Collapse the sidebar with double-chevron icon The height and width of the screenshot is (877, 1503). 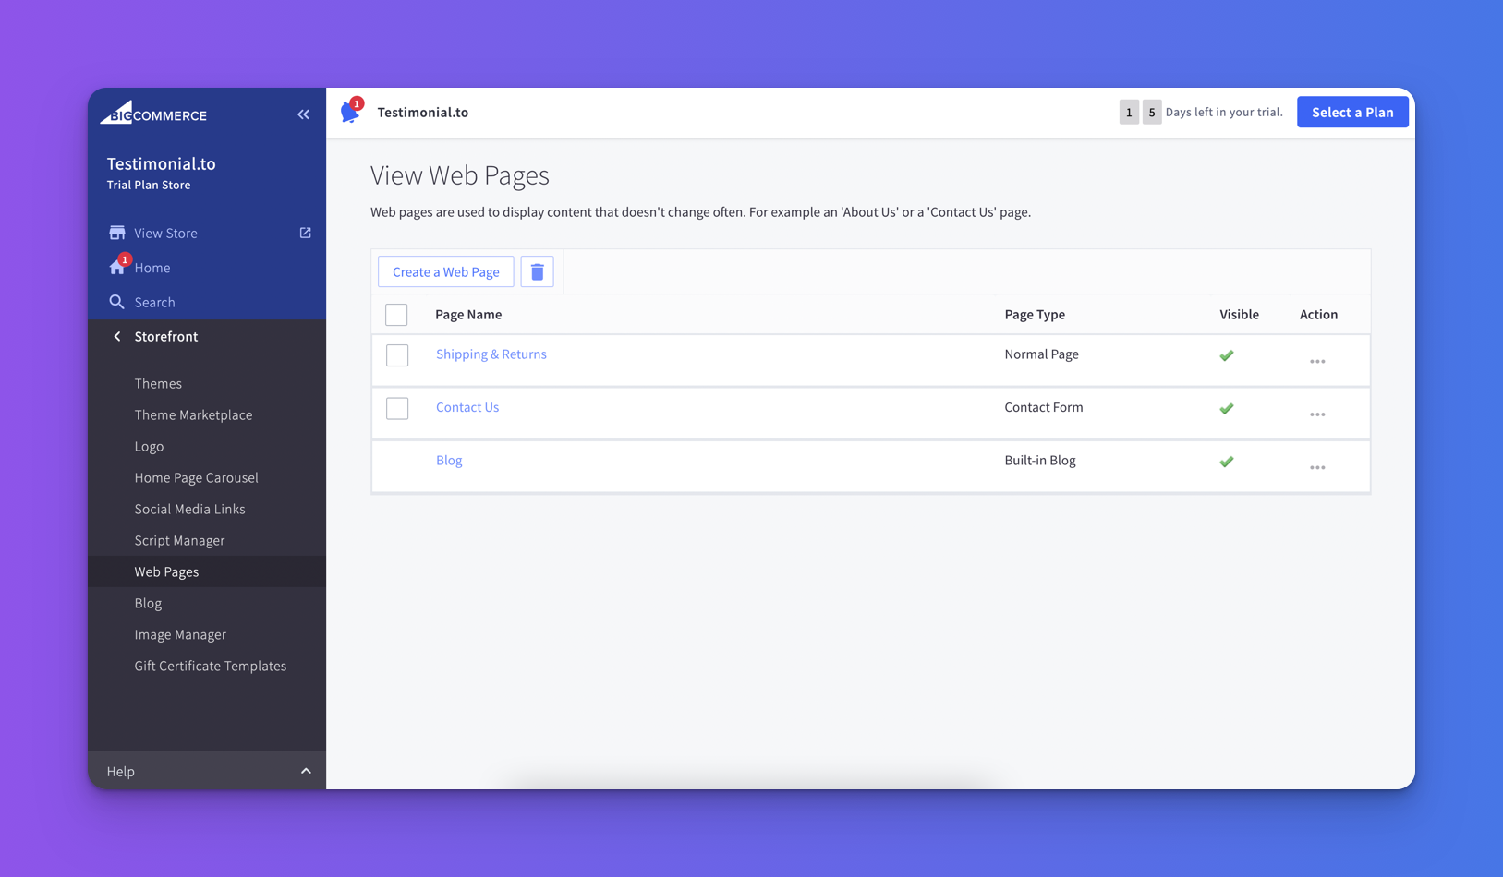click(x=303, y=114)
